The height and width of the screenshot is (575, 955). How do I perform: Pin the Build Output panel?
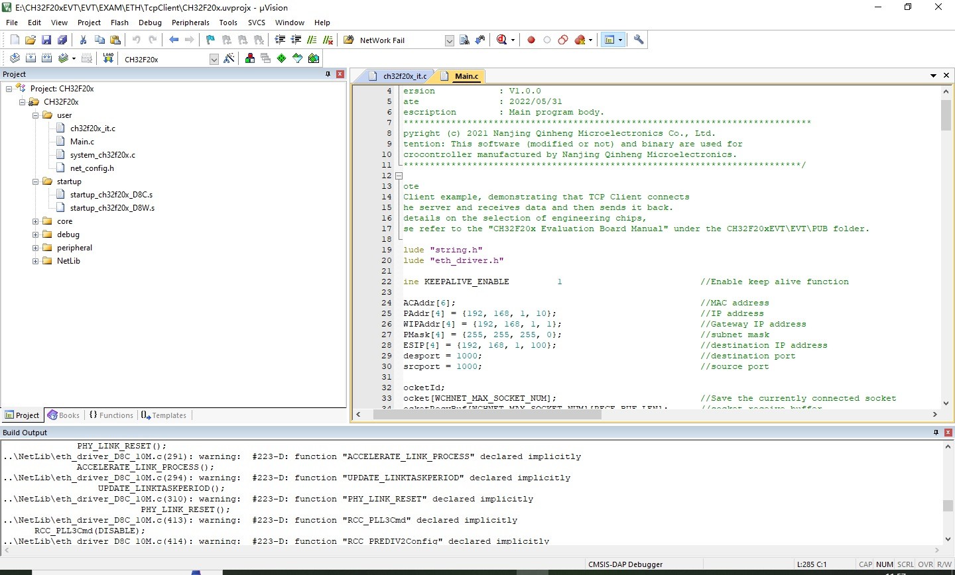(x=936, y=433)
